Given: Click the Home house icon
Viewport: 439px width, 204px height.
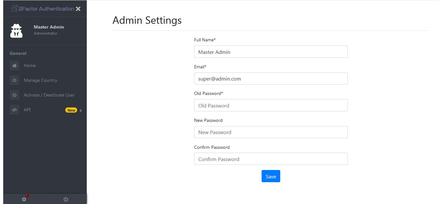Looking at the screenshot, I should (14, 65).
